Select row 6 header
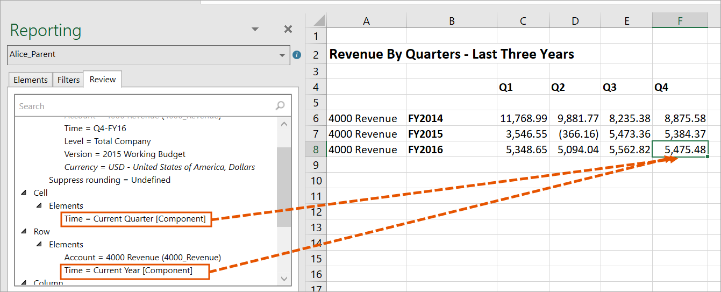Viewport: 721px width, 292px height. coord(316,118)
